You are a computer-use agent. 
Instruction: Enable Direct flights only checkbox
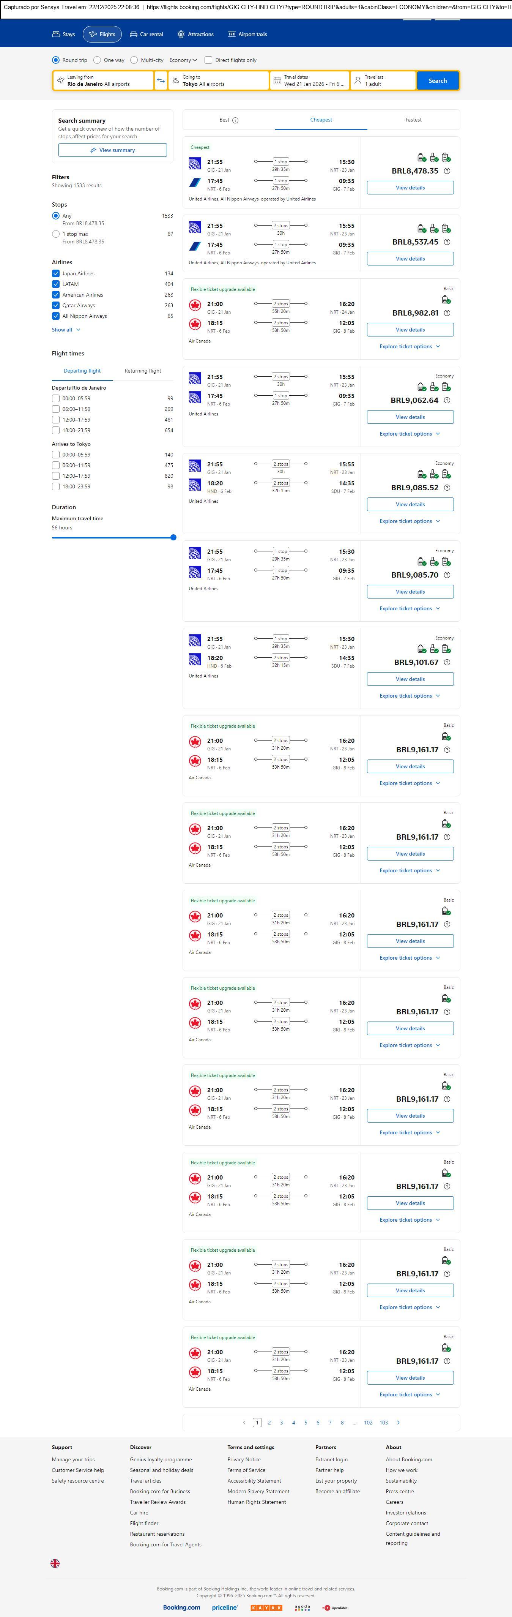tap(208, 60)
